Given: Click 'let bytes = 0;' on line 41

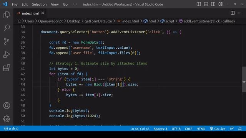Looking at the screenshot, I should [64, 69].
